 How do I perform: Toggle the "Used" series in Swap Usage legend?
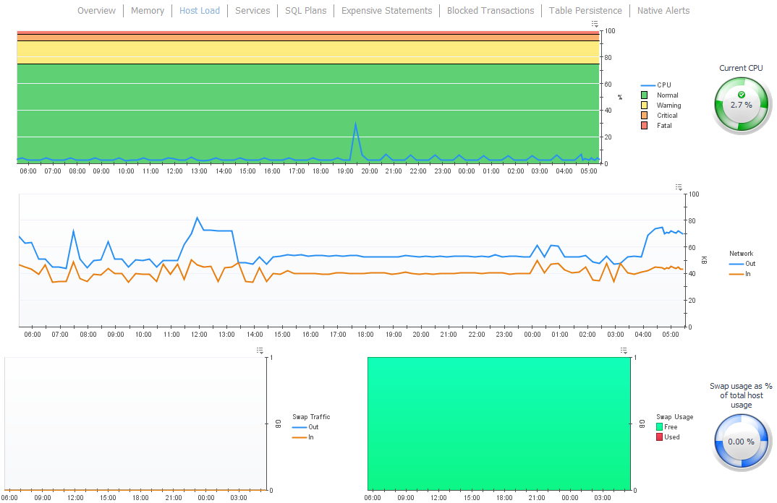point(658,437)
